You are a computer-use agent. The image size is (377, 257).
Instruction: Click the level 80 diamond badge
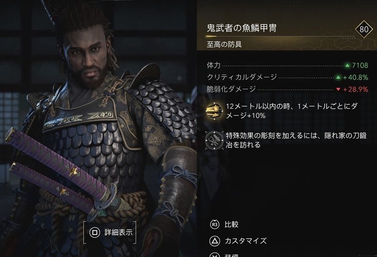point(364,29)
